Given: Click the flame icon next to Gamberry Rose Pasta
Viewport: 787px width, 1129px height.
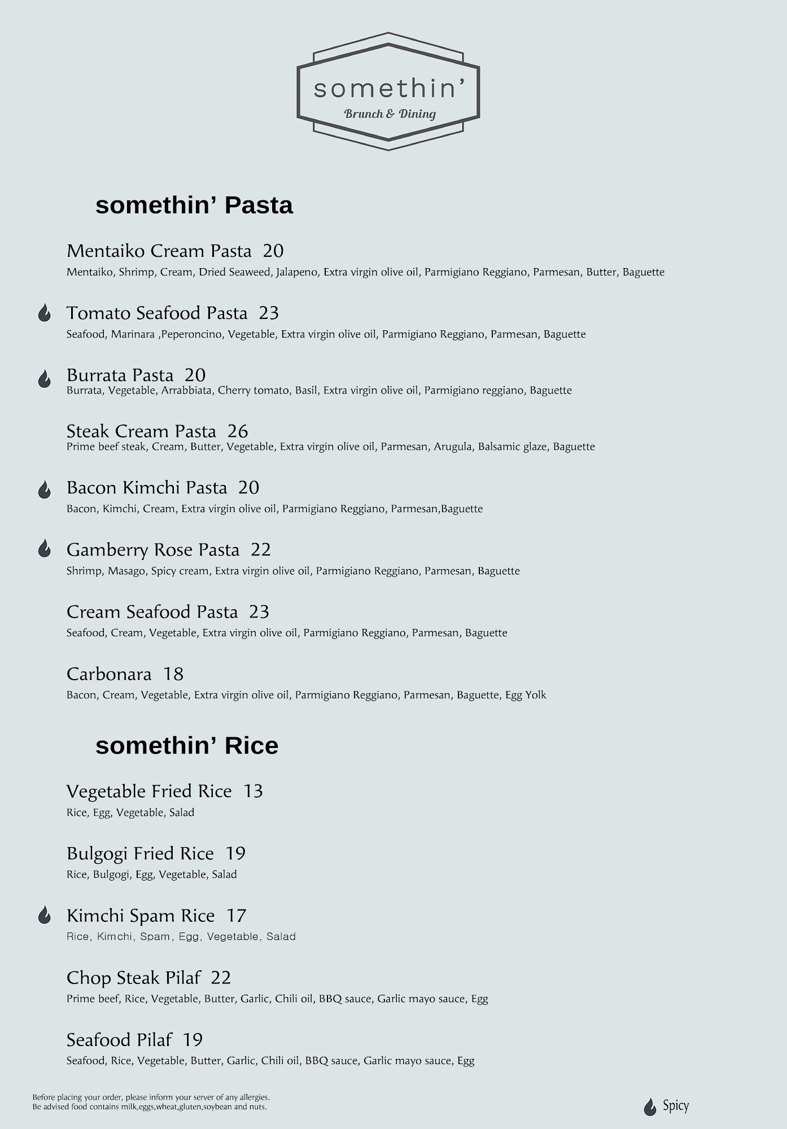Looking at the screenshot, I should tap(45, 548).
